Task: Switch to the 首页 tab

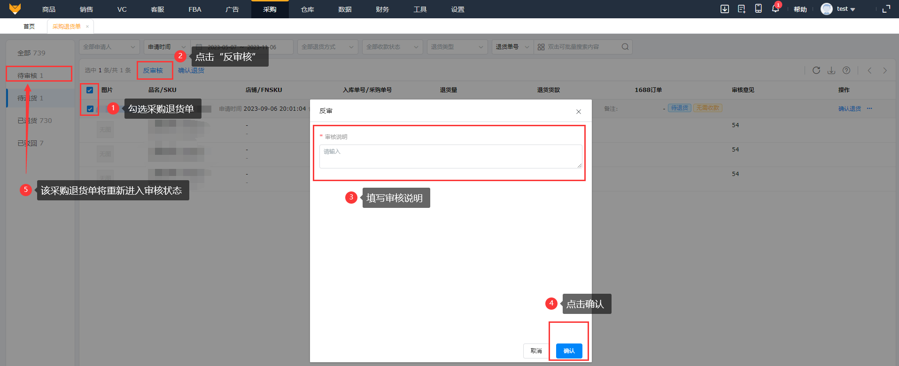Action: click(29, 27)
